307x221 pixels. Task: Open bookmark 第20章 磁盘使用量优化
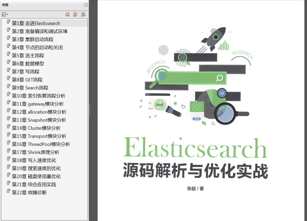click(36, 176)
